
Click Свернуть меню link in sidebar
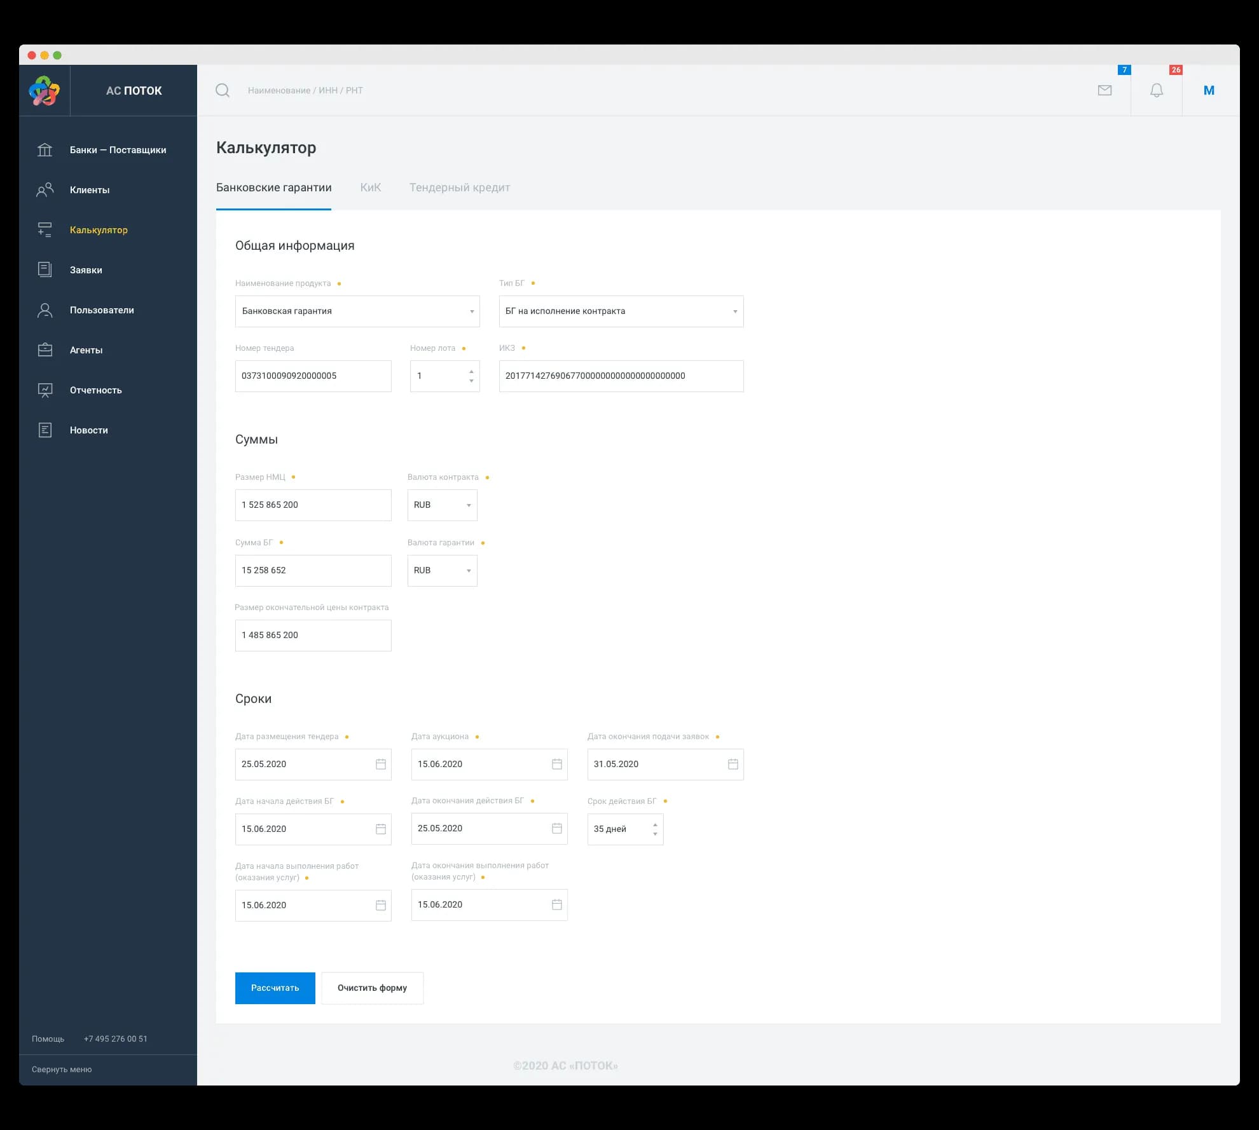62,1070
